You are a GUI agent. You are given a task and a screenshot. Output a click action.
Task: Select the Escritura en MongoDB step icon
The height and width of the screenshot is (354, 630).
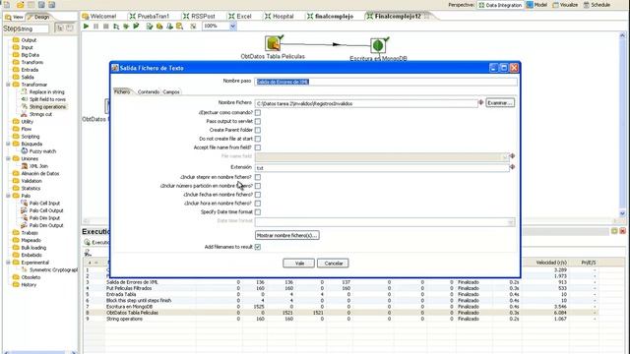pyautogui.click(x=378, y=45)
